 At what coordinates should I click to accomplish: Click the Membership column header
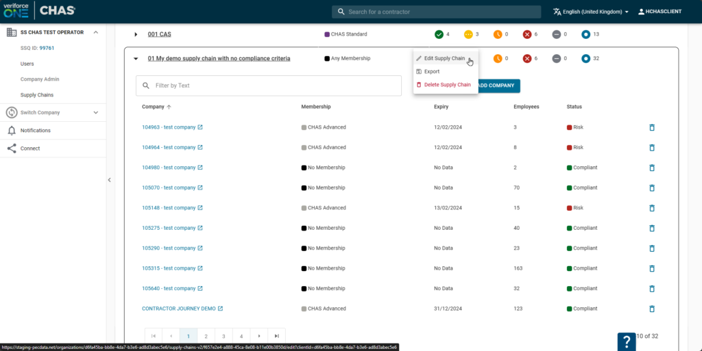(x=316, y=107)
